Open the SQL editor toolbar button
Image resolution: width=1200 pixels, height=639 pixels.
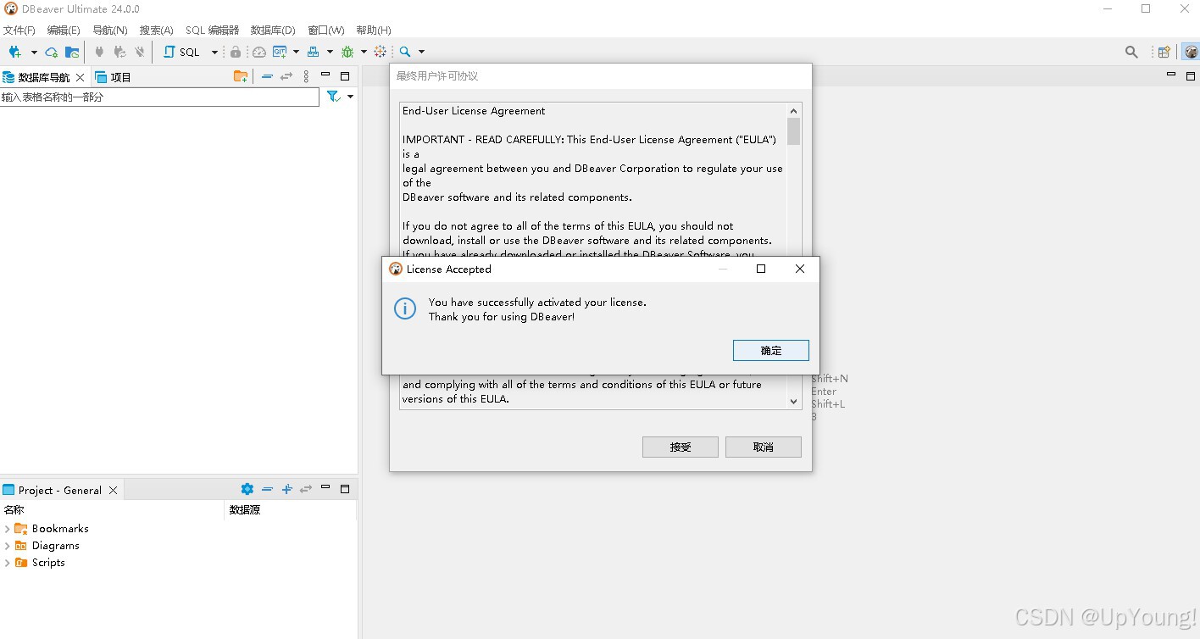181,52
